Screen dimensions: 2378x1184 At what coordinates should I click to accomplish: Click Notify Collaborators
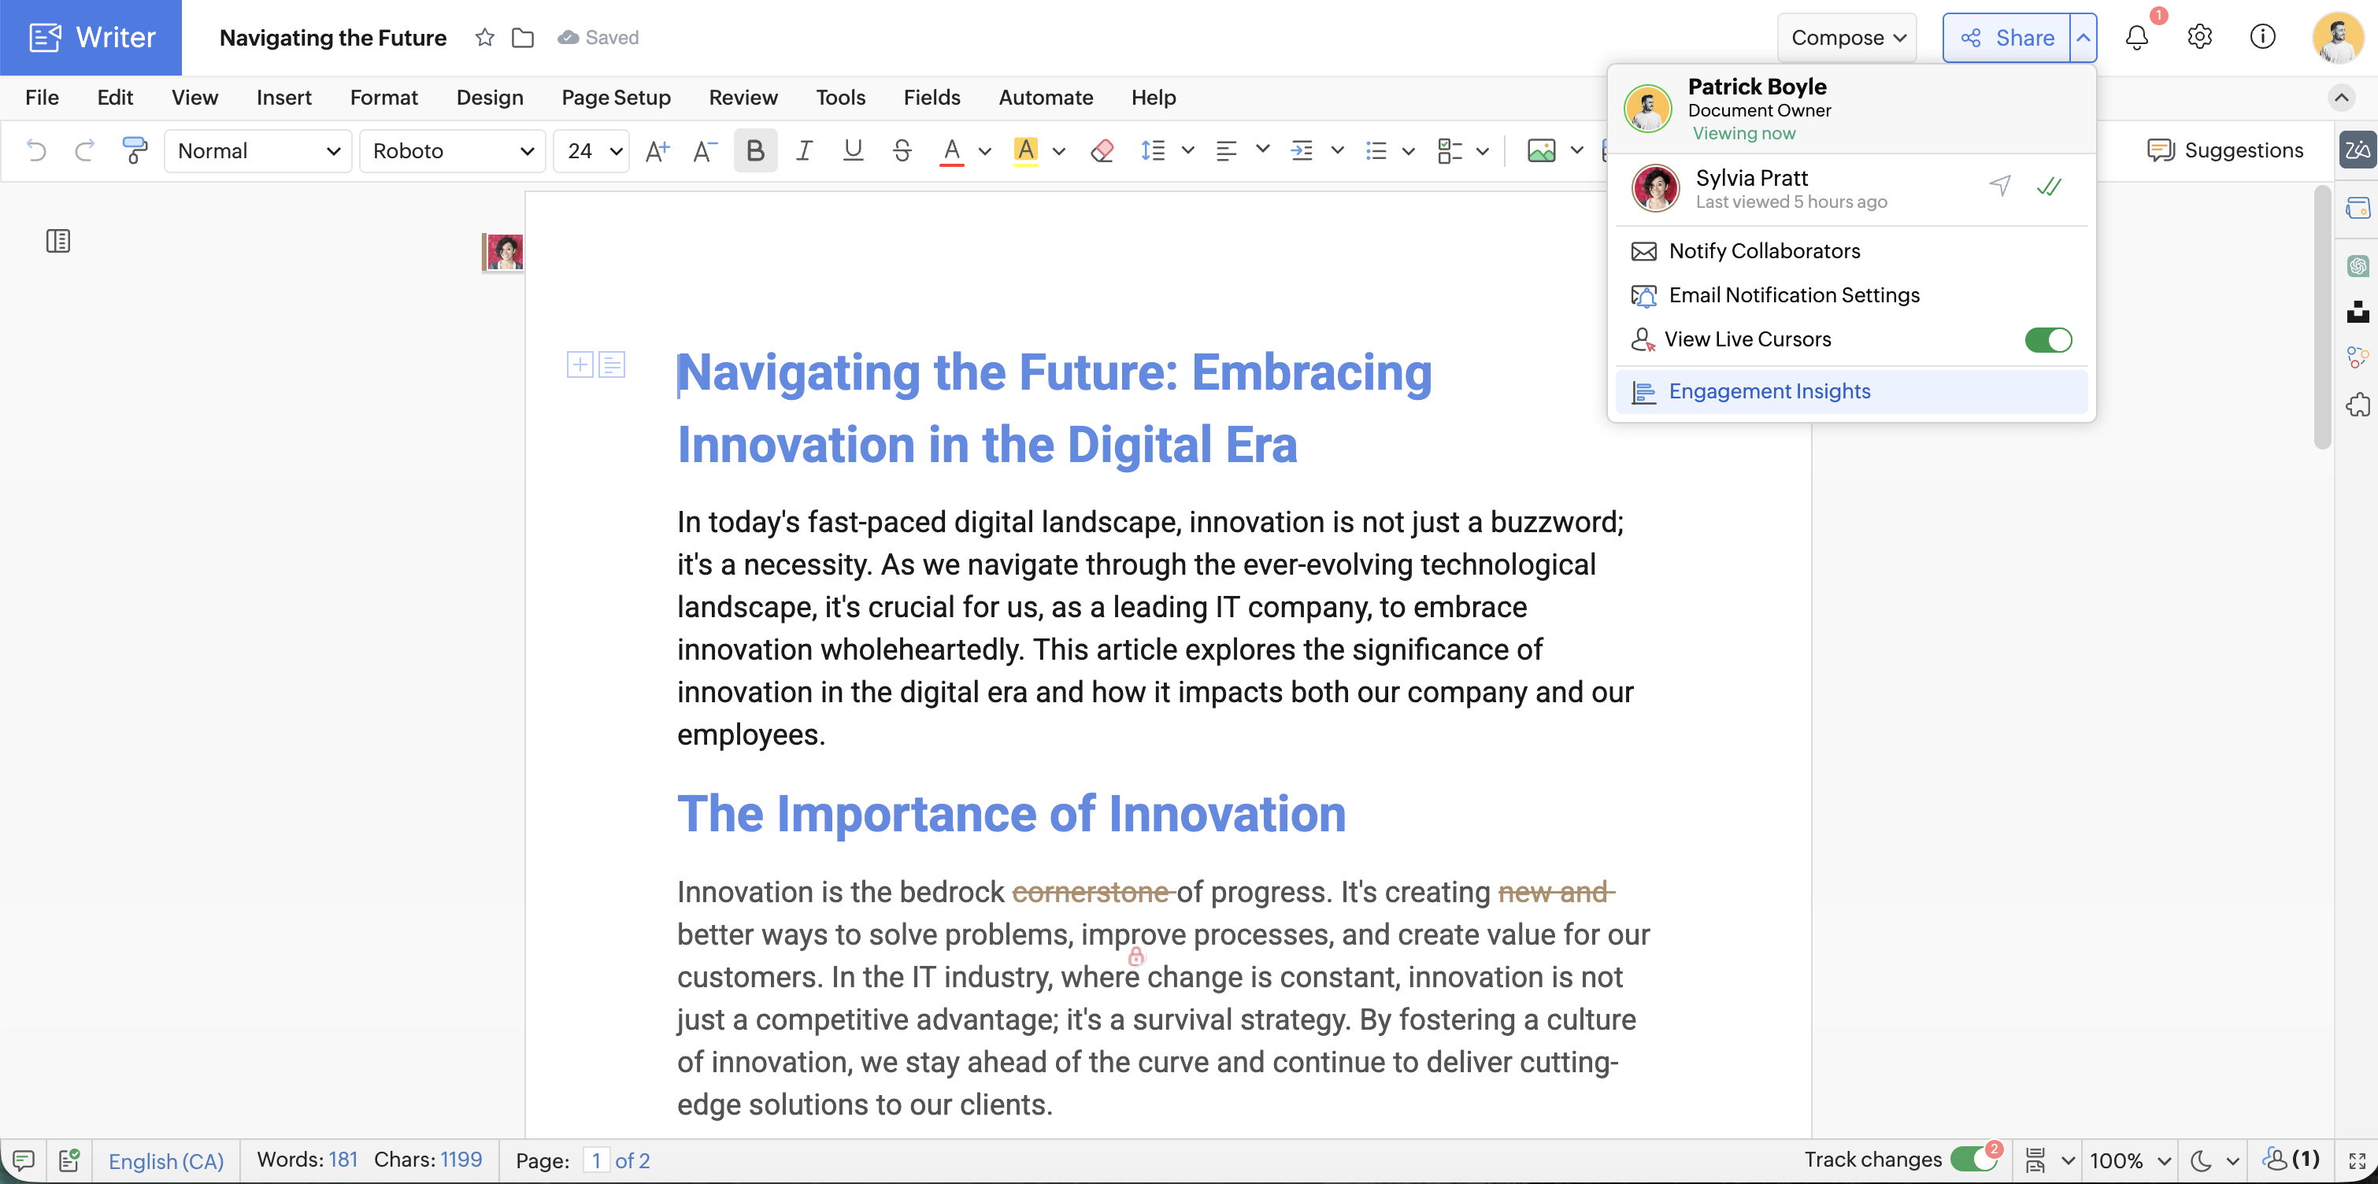point(1763,251)
